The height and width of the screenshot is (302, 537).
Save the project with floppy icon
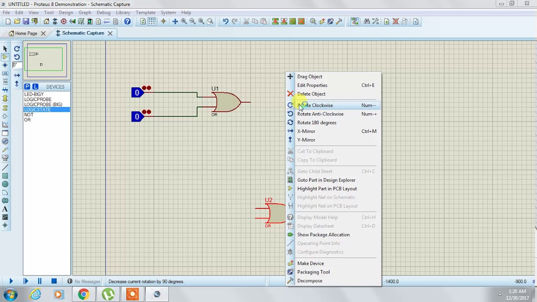point(26,21)
